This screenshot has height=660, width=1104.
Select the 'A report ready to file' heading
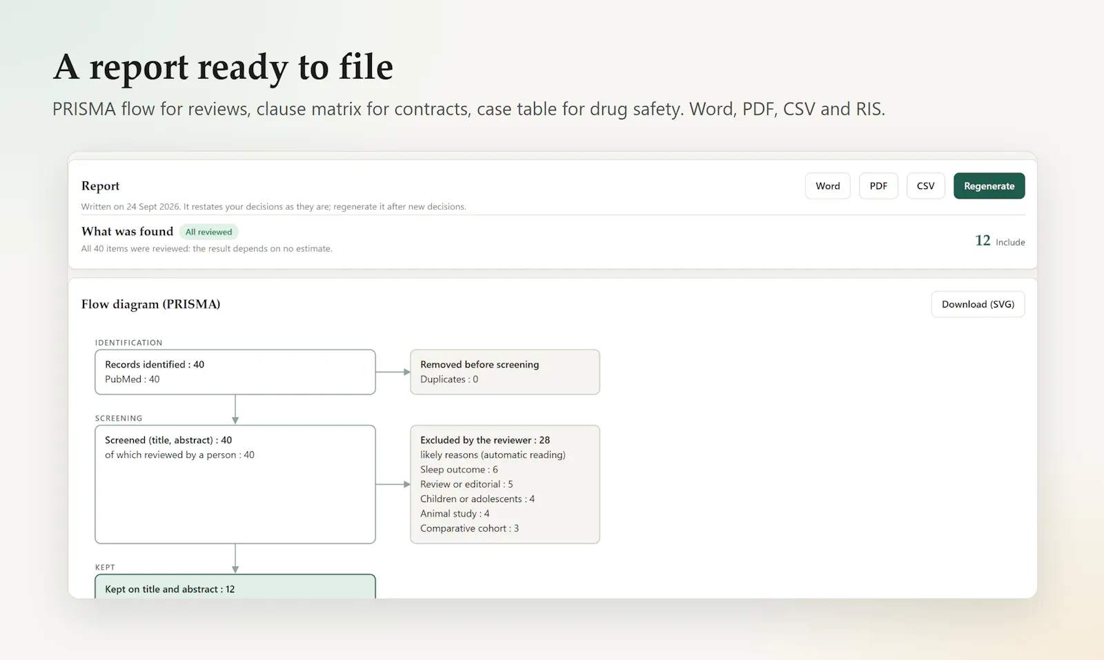(x=223, y=67)
